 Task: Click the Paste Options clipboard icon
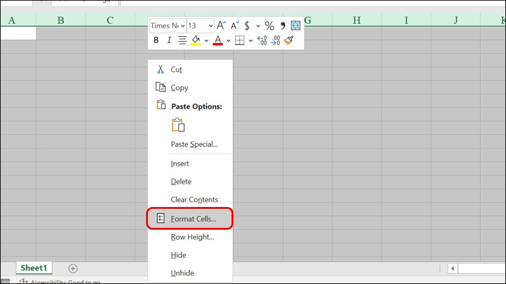pyautogui.click(x=161, y=105)
